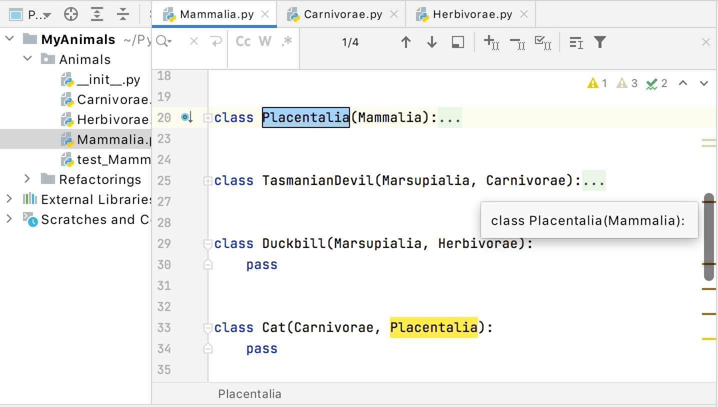Image resolution: width=718 pixels, height=407 pixels.
Task: Click the expand all icon in Project panel
Action: tap(97, 14)
